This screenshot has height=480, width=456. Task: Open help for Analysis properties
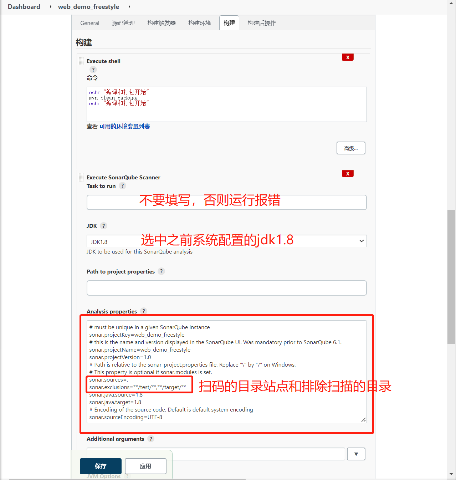(144, 311)
